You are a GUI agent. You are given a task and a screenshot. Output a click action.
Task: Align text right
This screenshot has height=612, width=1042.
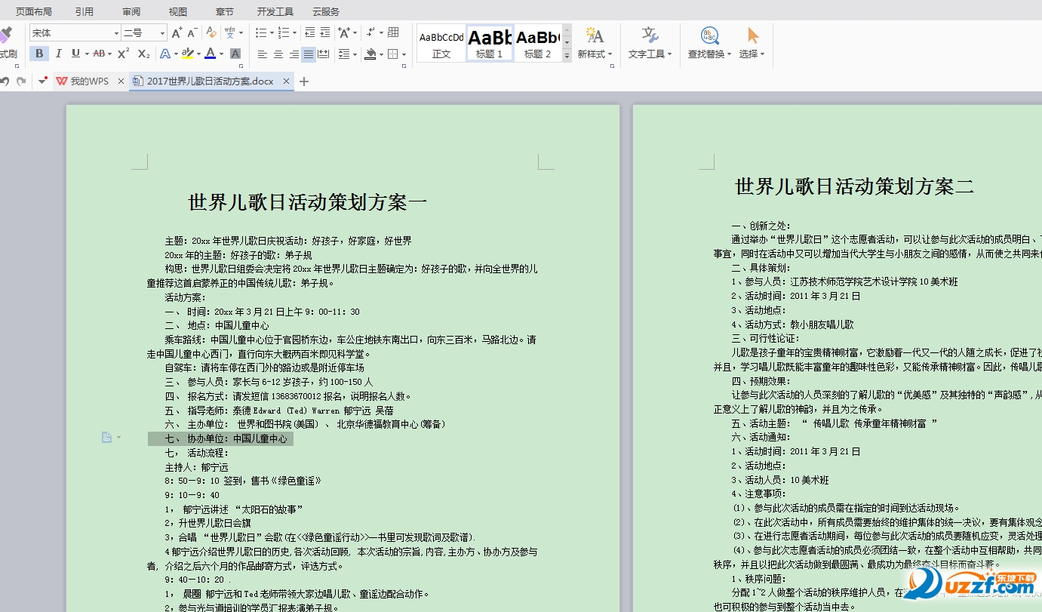tap(294, 54)
